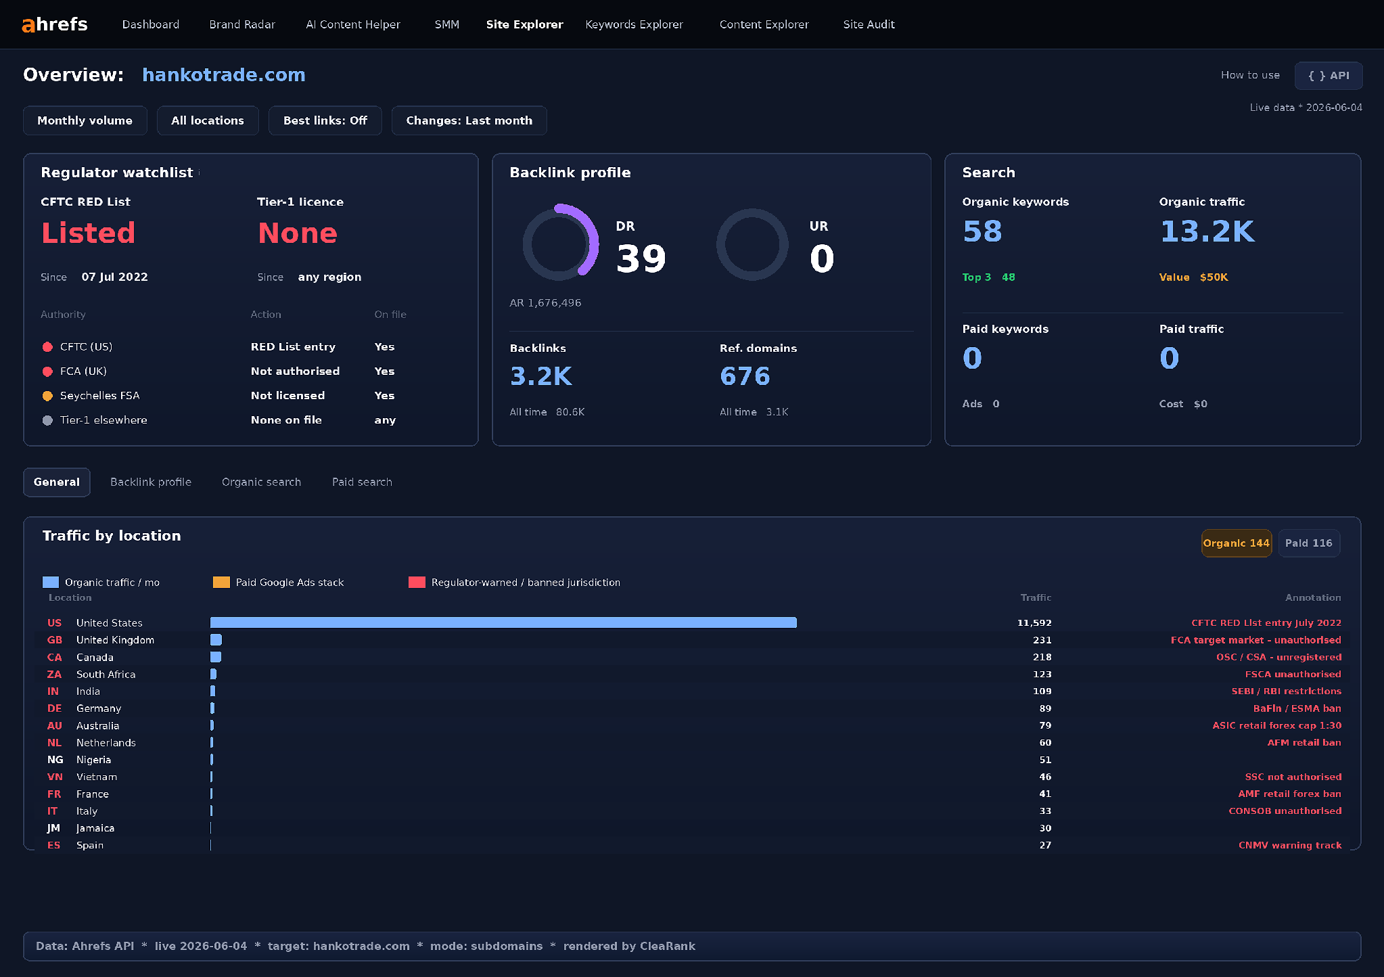Image resolution: width=1384 pixels, height=977 pixels.
Task: Toggle the Paid 116 view
Action: point(1309,543)
